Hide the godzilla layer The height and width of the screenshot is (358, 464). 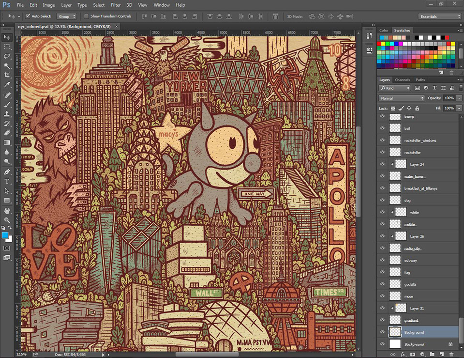(382, 284)
